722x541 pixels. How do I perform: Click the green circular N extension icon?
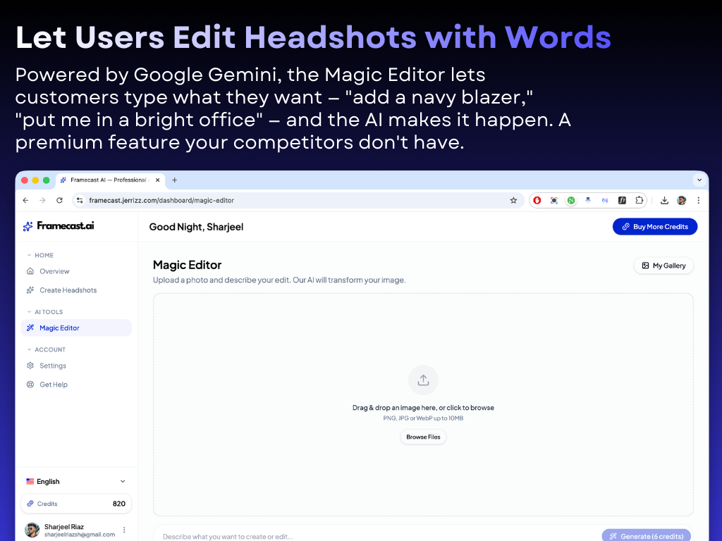[x=571, y=200]
